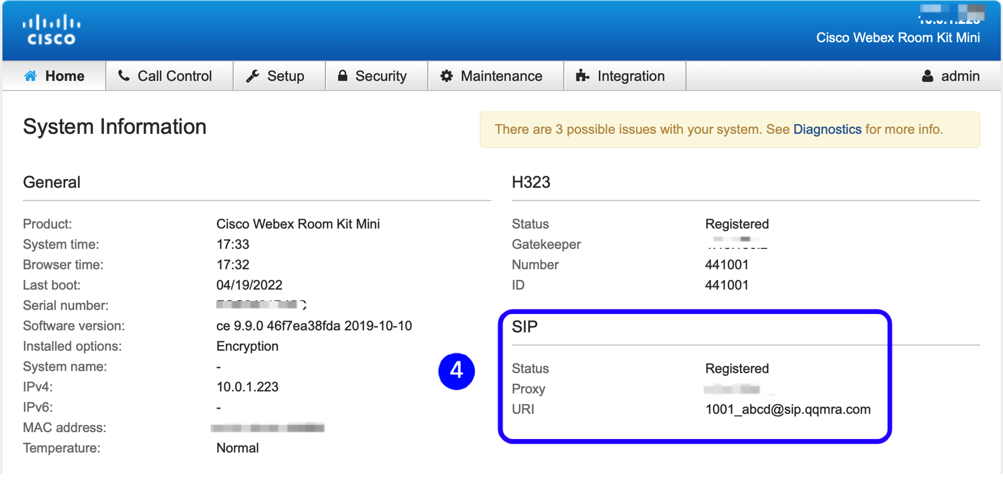Click the Security lock icon
The width and height of the screenshot is (1003, 486).
[x=343, y=75]
